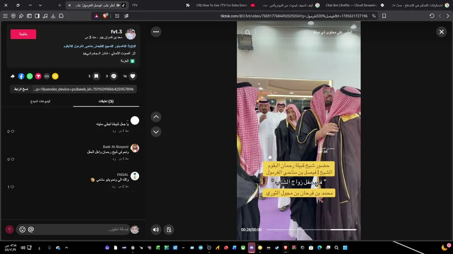Viewport: 453px width, 254px height.
Task: Open the original sound music link
Action: [x=109, y=53]
